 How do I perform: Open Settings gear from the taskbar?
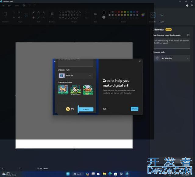[121, 174]
